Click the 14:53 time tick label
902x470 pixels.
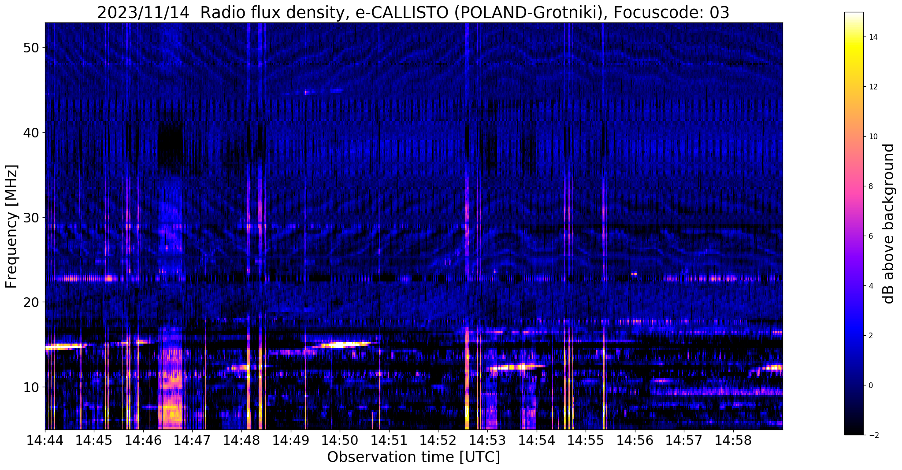[x=487, y=440]
